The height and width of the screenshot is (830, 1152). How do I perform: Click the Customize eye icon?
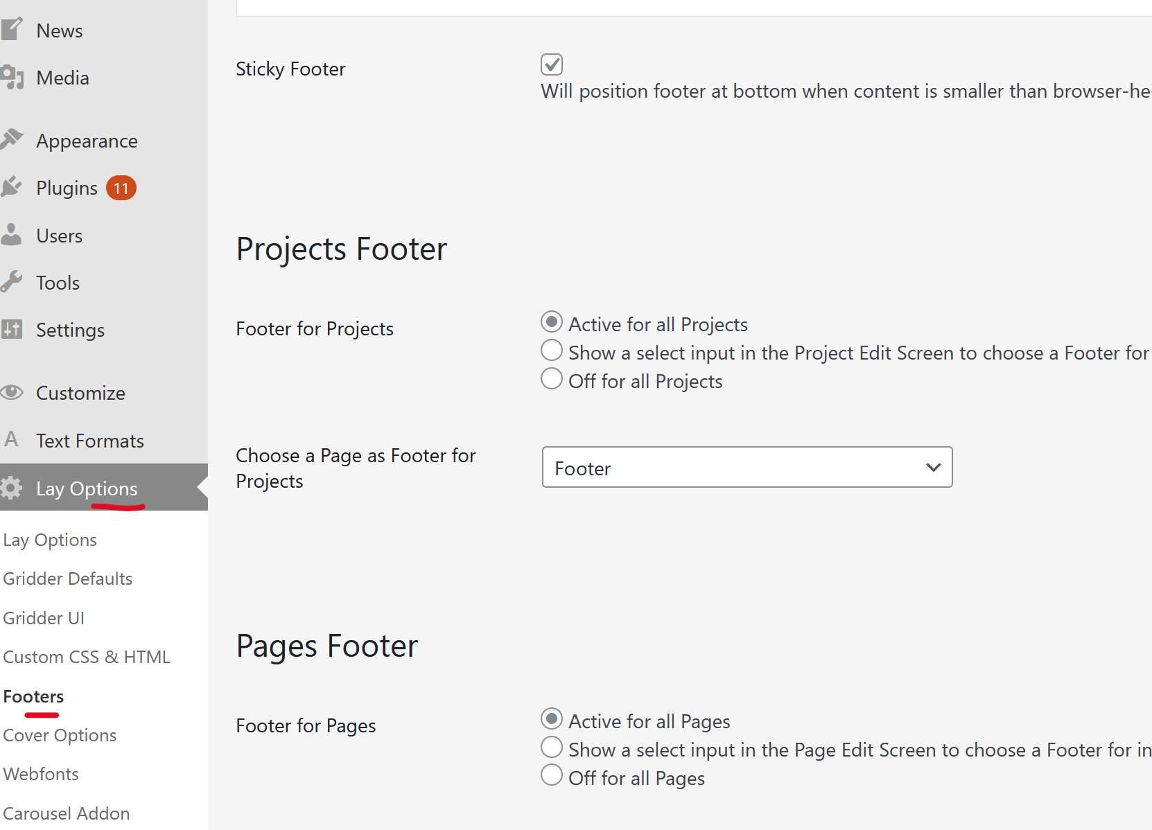point(12,393)
